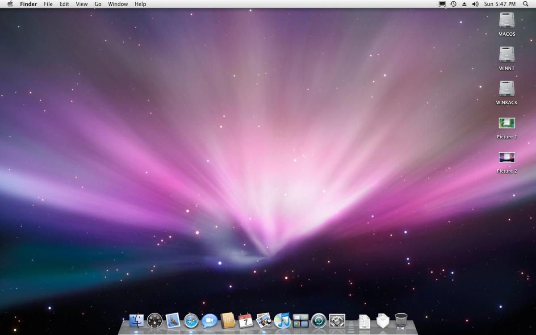Image resolution: width=536 pixels, height=335 pixels.
Task: Select the Picture 1 file thumbnail
Action: (x=507, y=123)
